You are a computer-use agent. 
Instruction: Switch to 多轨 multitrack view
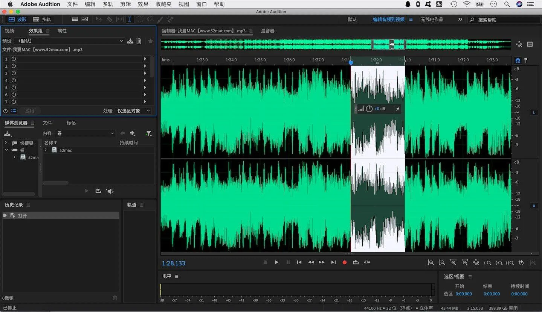tap(42, 19)
